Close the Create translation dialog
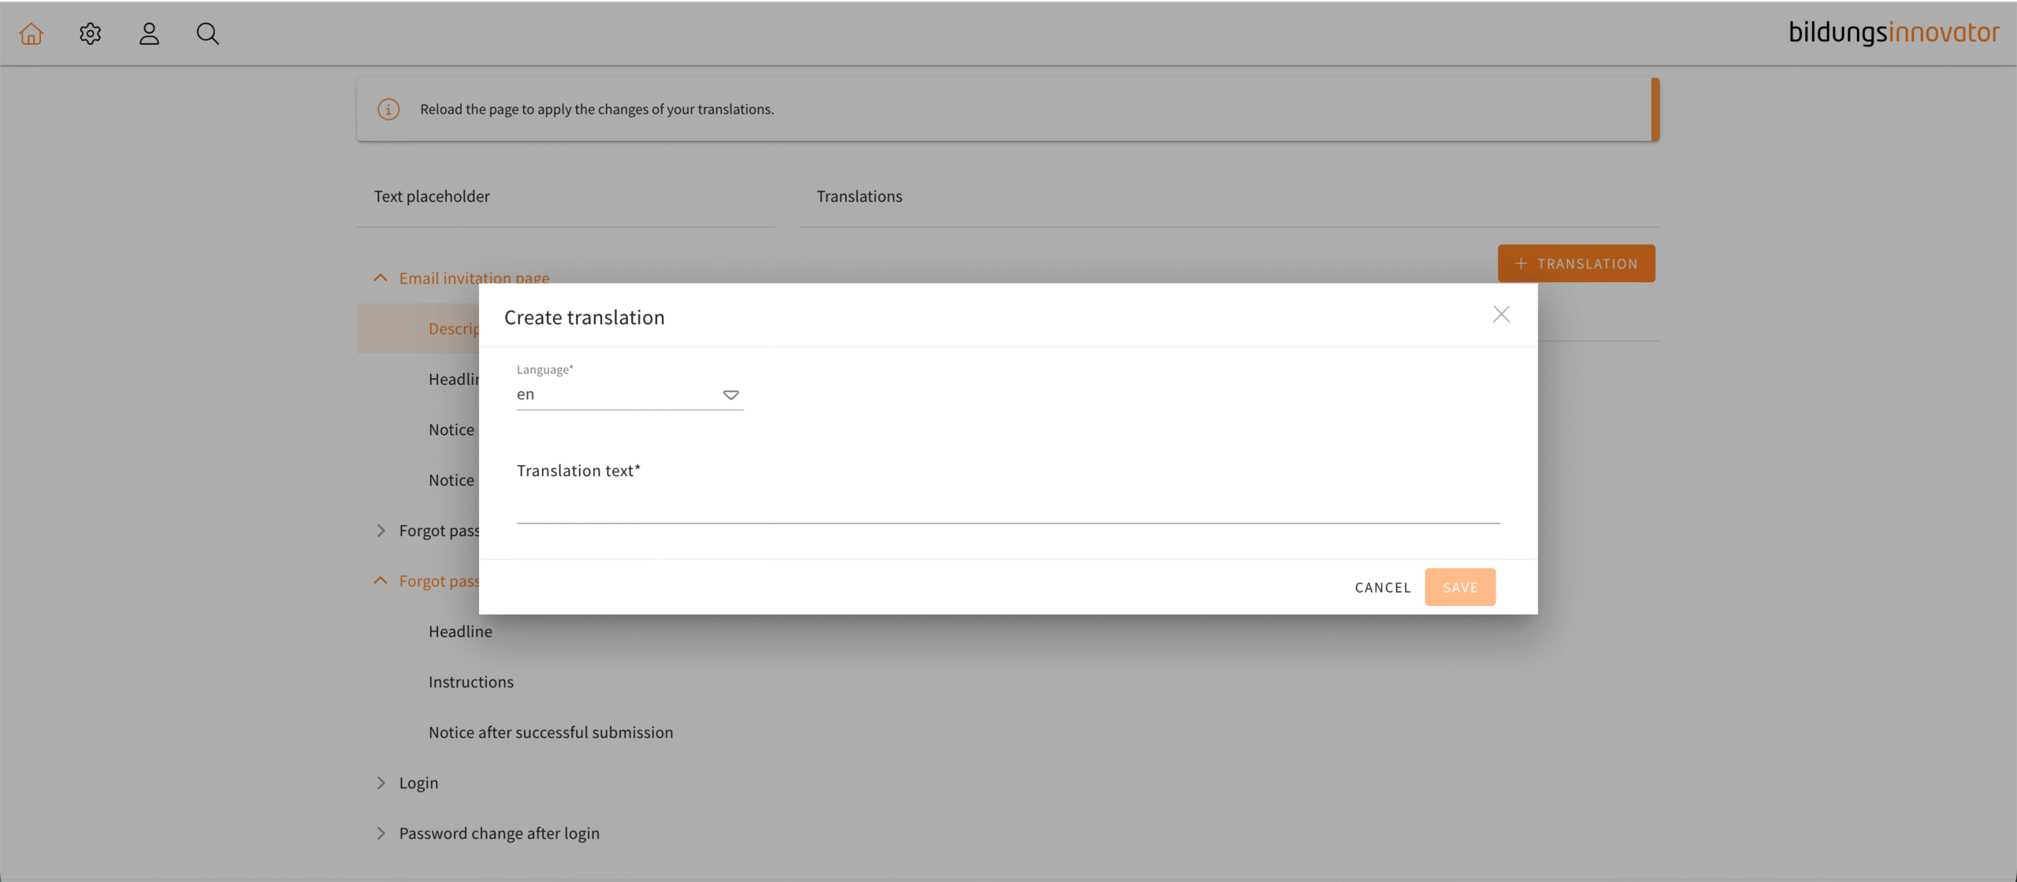Screen dimensions: 2017x882 pos(1501,314)
